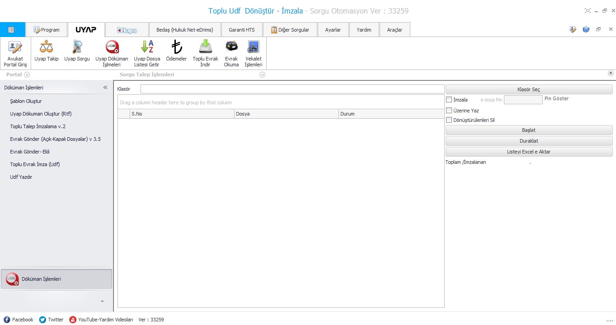Collapse the Döküman İşlemleri side panel

coord(105,88)
